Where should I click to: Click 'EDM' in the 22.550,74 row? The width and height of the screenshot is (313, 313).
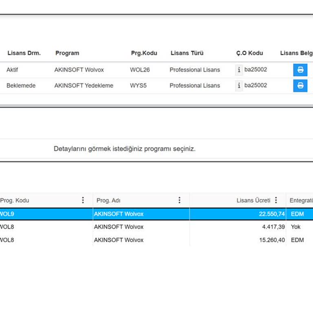pos(297,214)
